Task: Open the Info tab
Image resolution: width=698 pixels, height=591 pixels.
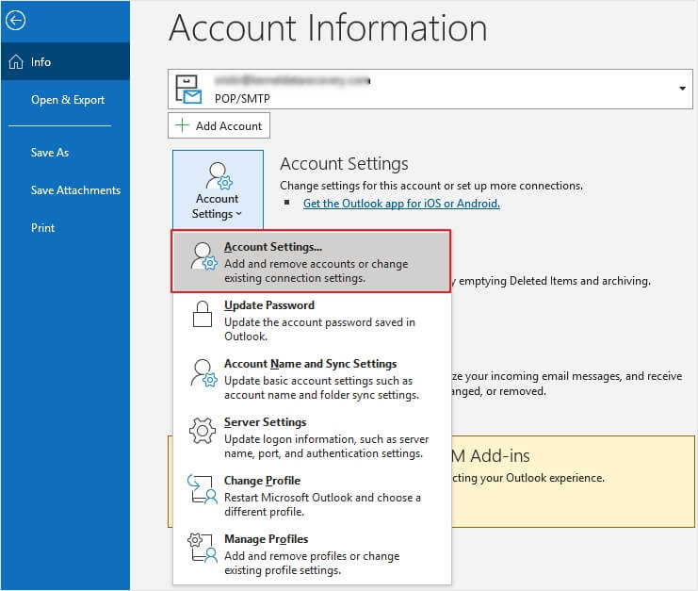Action: tap(65, 61)
